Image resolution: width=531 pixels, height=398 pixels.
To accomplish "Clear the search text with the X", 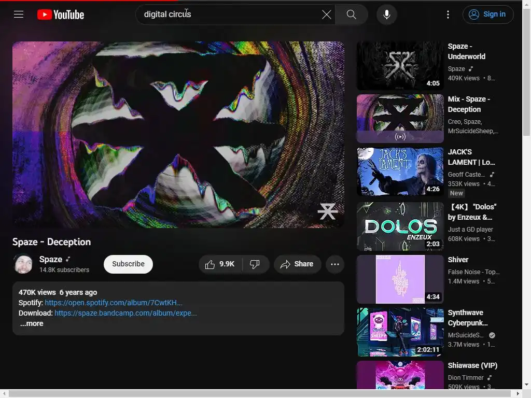I will (327, 15).
